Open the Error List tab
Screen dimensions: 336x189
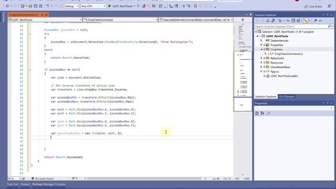pos(13,184)
